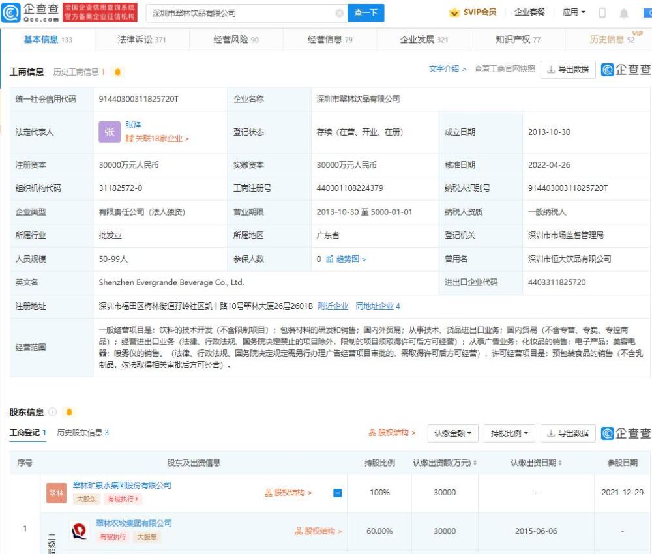Image resolution: width=652 pixels, height=554 pixels.
Task: Click 登记机关 value 深圳市市场监督管理局
Action: tap(565, 235)
